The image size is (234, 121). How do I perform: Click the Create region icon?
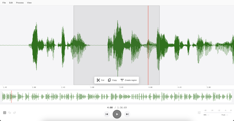pos(122,80)
